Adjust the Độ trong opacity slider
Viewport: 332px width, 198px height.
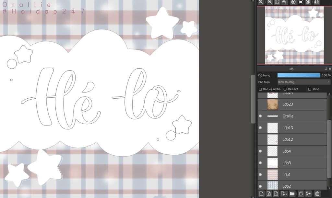pos(299,75)
